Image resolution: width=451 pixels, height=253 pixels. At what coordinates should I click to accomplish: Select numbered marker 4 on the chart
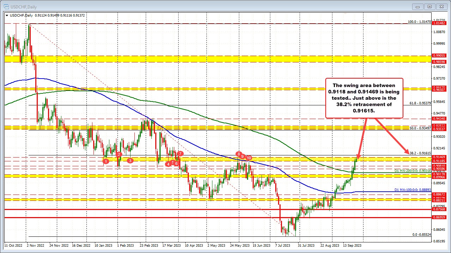tap(168, 164)
